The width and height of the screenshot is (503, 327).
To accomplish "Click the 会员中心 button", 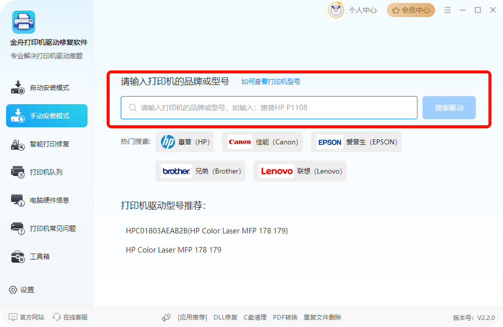I will pyautogui.click(x=411, y=10).
